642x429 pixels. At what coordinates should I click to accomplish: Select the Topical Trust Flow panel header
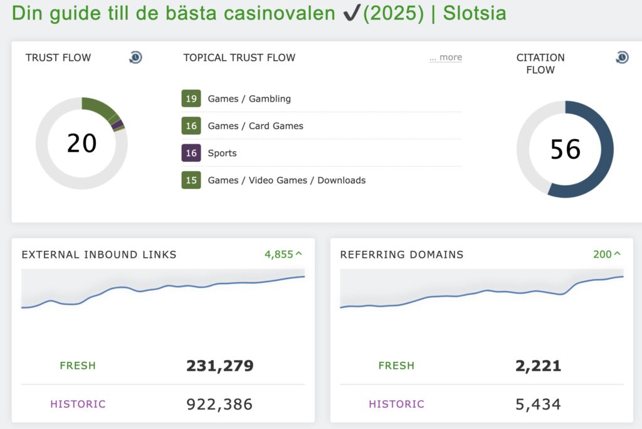pyautogui.click(x=239, y=57)
